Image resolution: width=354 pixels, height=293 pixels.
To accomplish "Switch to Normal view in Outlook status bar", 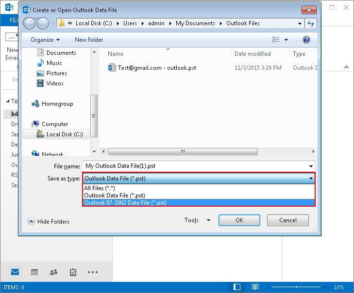I will click(237, 287).
